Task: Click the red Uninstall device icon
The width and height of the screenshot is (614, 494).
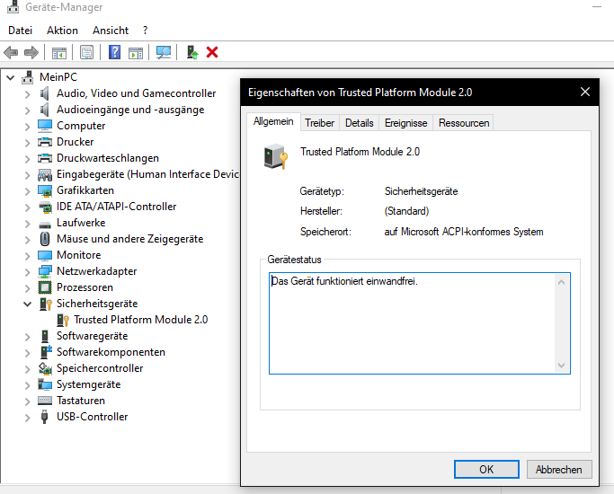Action: 212,52
